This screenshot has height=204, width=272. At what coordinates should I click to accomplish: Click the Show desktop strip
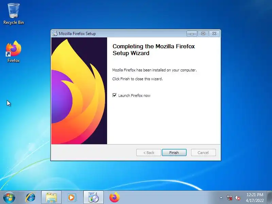(270, 198)
